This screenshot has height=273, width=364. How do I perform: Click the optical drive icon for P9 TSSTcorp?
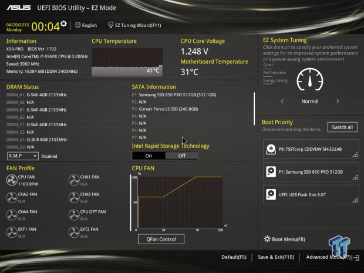click(271, 149)
